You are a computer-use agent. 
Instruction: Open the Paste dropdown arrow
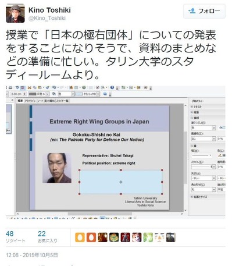43,88
